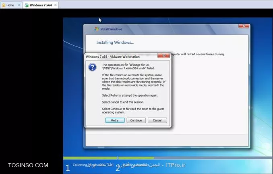Click the blue question mark icon

tap(92, 67)
